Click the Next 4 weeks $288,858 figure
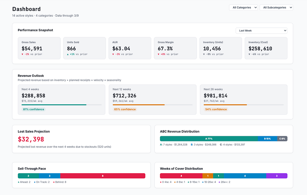The height and width of the screenshot is (195, 307). click(x=33, y=96)
